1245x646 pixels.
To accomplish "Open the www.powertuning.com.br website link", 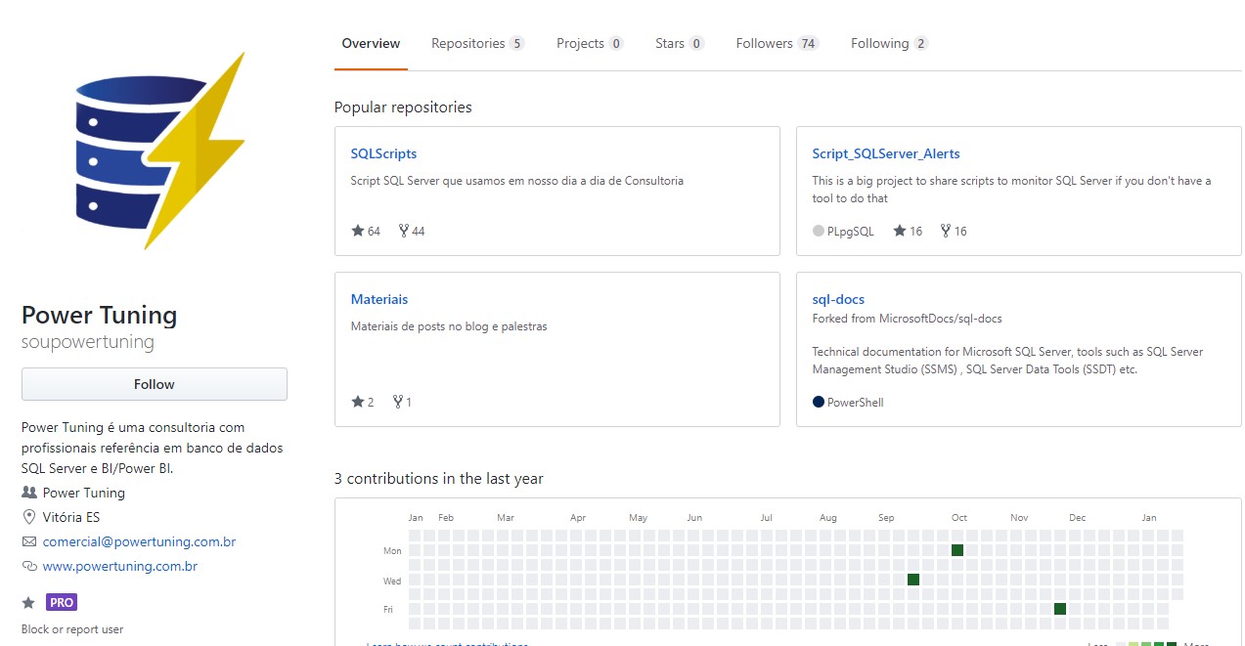I will click(118, 566).
